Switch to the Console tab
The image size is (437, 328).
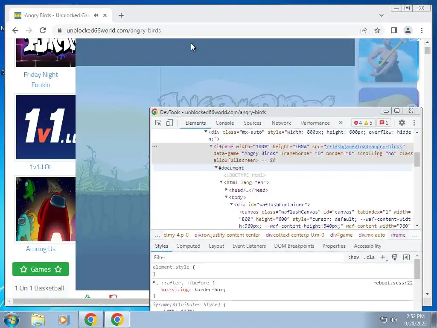click(x=224, y=123)
